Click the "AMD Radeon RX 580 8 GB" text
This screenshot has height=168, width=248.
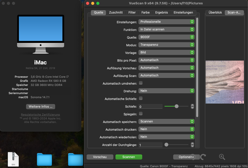pos(48,81)
